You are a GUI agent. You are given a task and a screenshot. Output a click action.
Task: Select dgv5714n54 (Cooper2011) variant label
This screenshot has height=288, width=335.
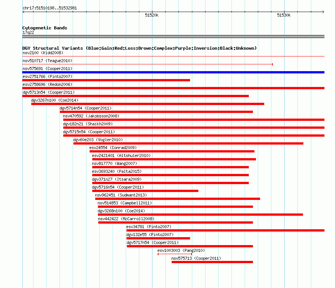click(85, 108)
